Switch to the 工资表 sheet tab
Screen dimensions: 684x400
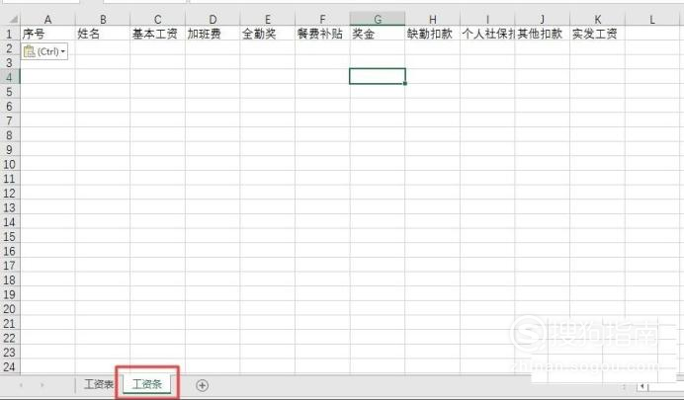99,384
